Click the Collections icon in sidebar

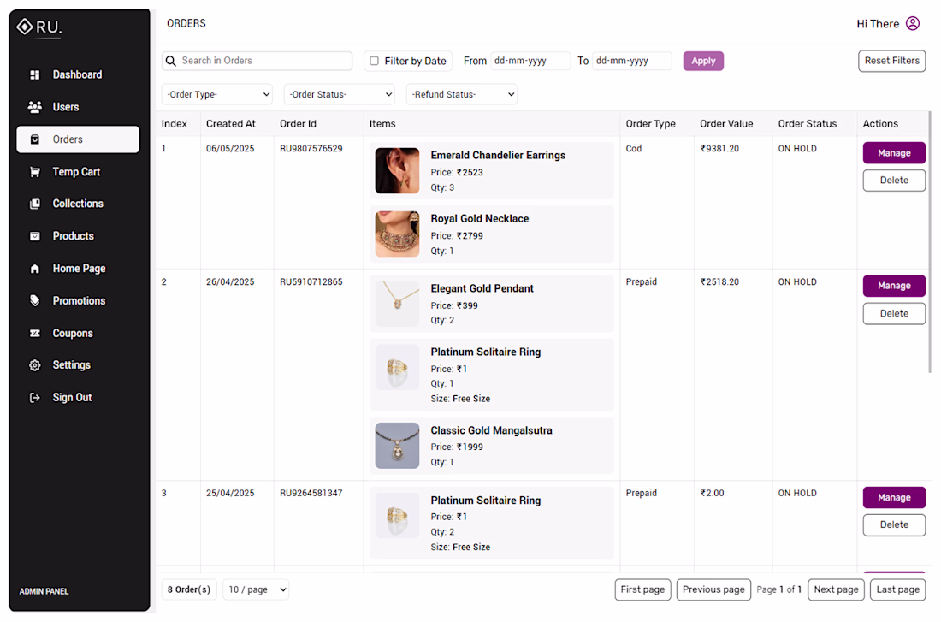[35, 204]
